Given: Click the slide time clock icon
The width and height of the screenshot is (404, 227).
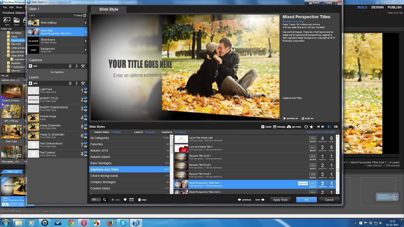Looking at the screenshot, I should [x=85, y=15].
